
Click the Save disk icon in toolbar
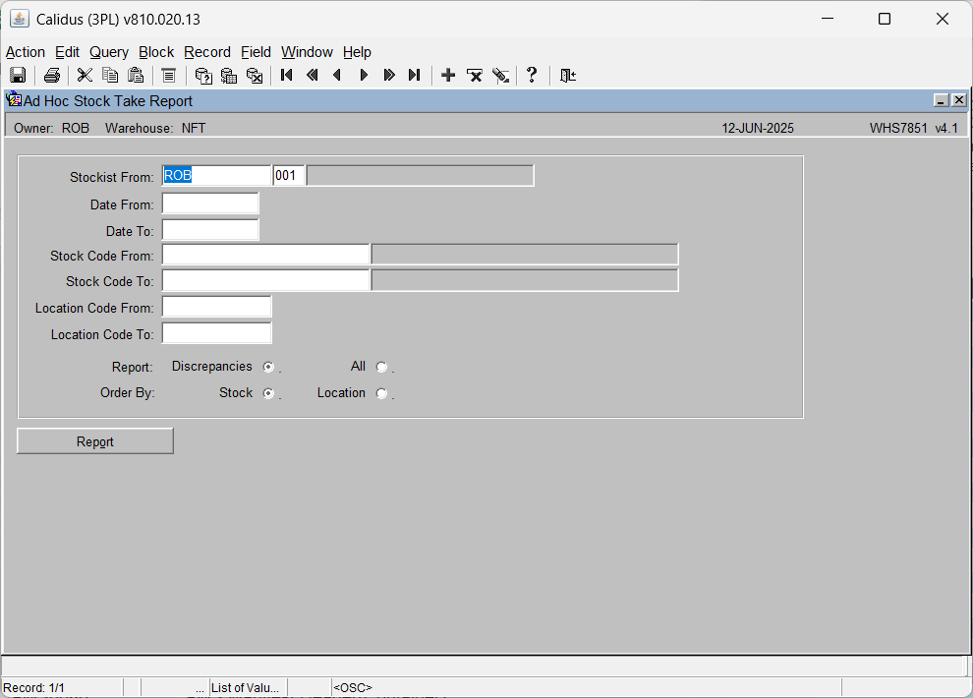pos(18,75)
